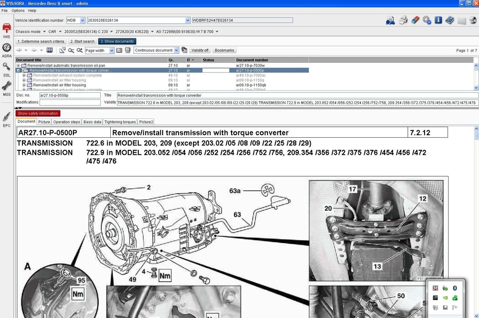Click the eraser icon to clear entries
Screen dimensions: 479x318
point(416,20)
